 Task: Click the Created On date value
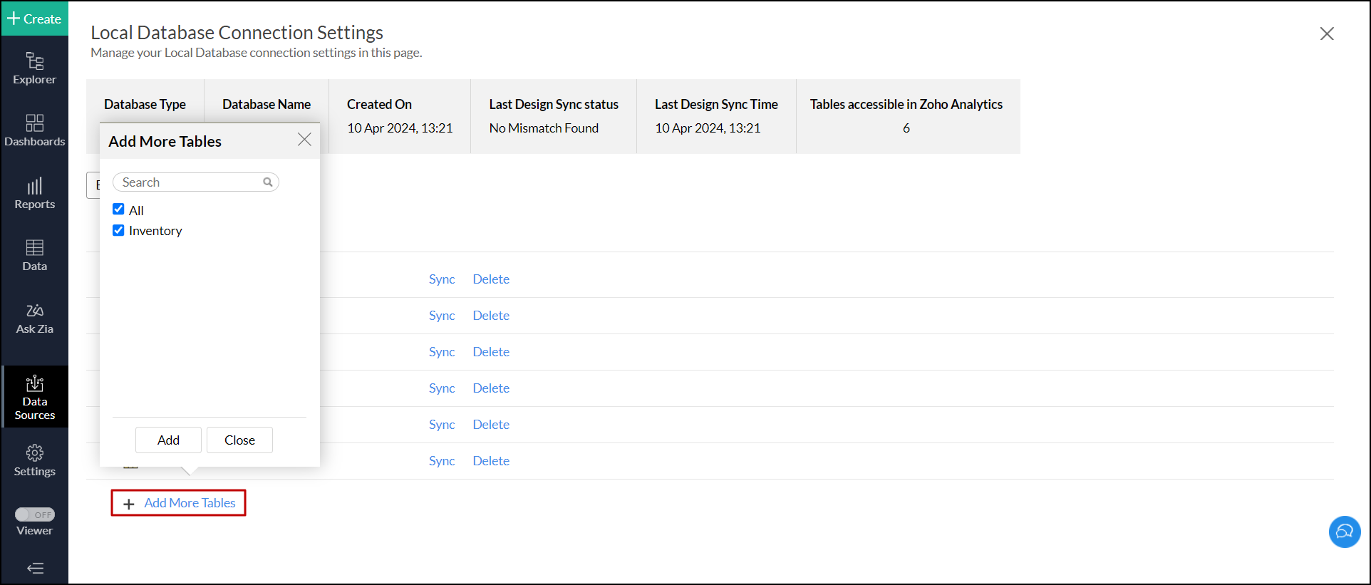(x=400, y=128)
